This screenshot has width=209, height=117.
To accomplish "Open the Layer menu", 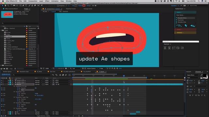I will point(41,1).
